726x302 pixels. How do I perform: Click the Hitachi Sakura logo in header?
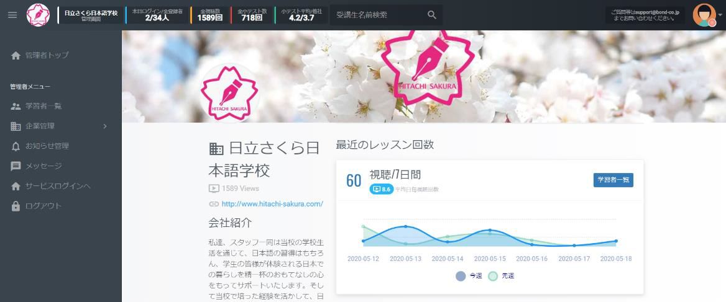click(38, 15)
